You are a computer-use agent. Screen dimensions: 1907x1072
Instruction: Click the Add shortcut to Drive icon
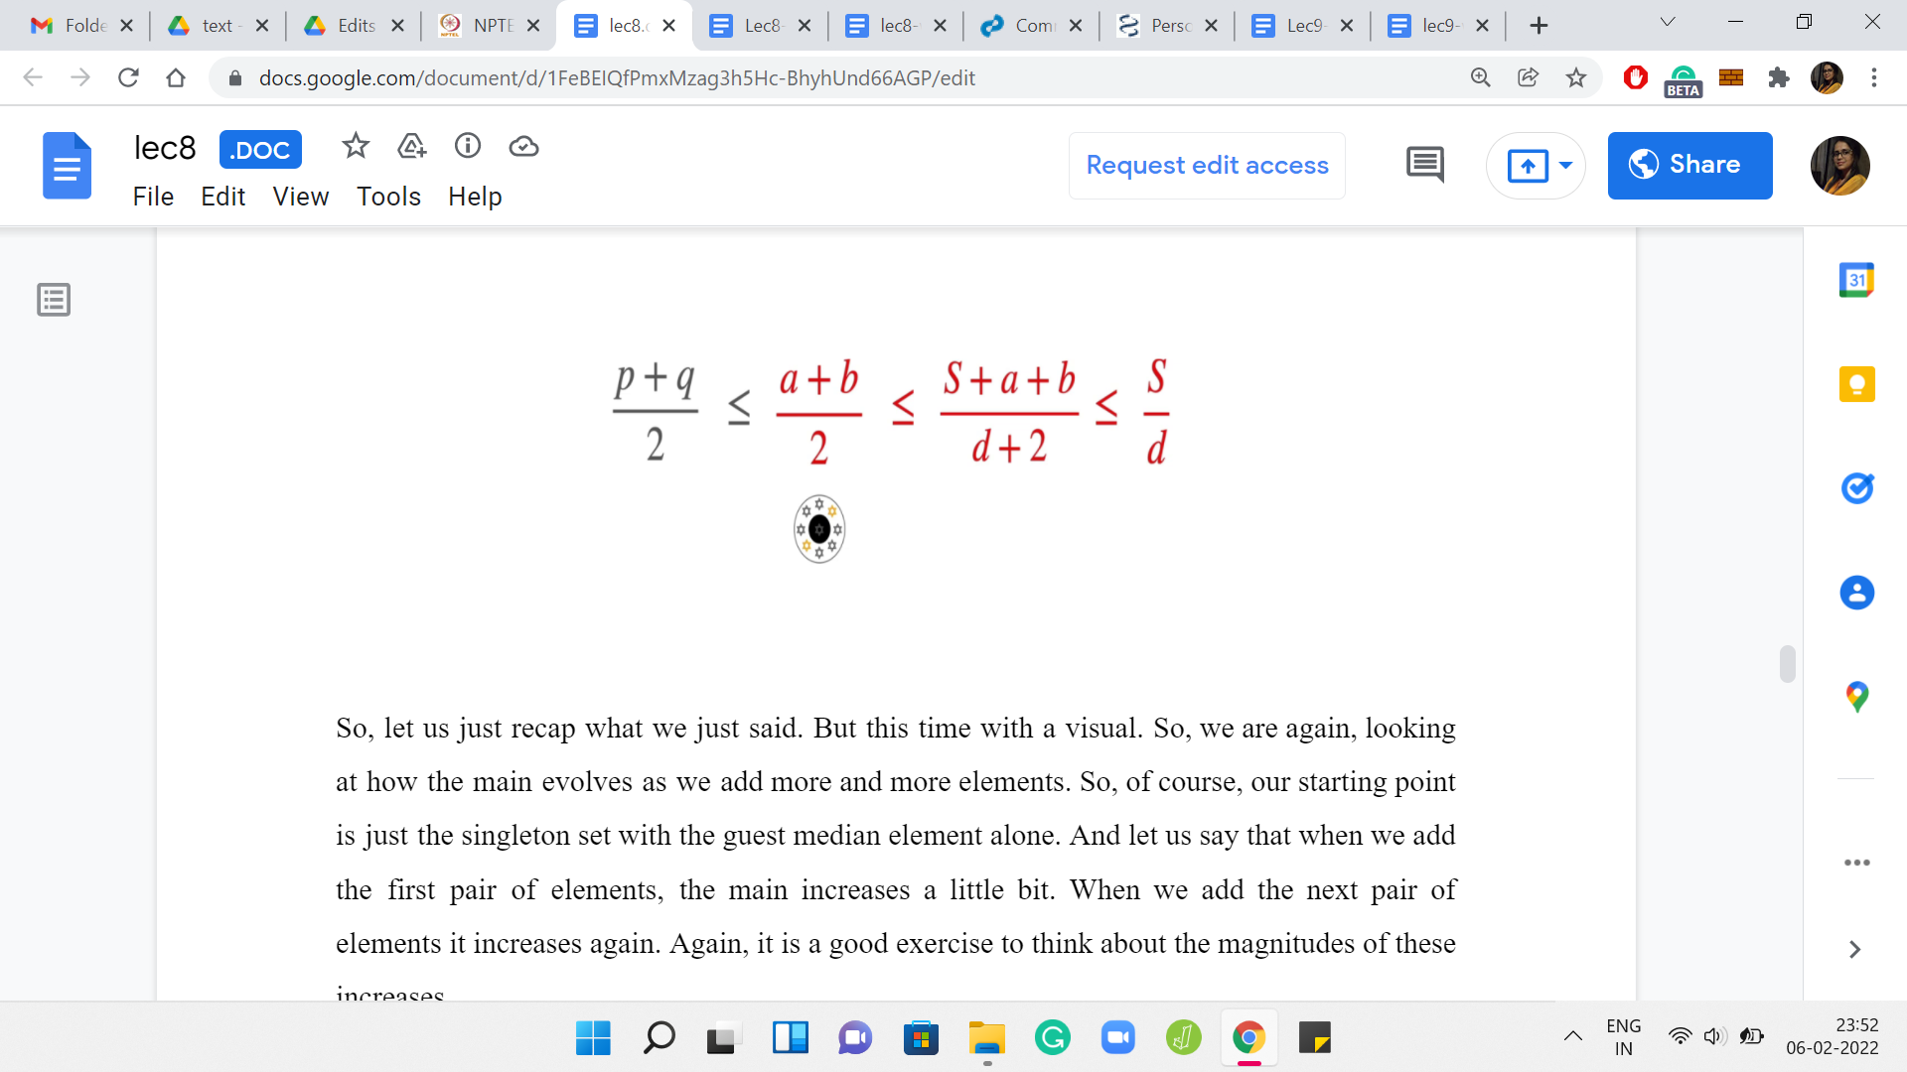411,147
